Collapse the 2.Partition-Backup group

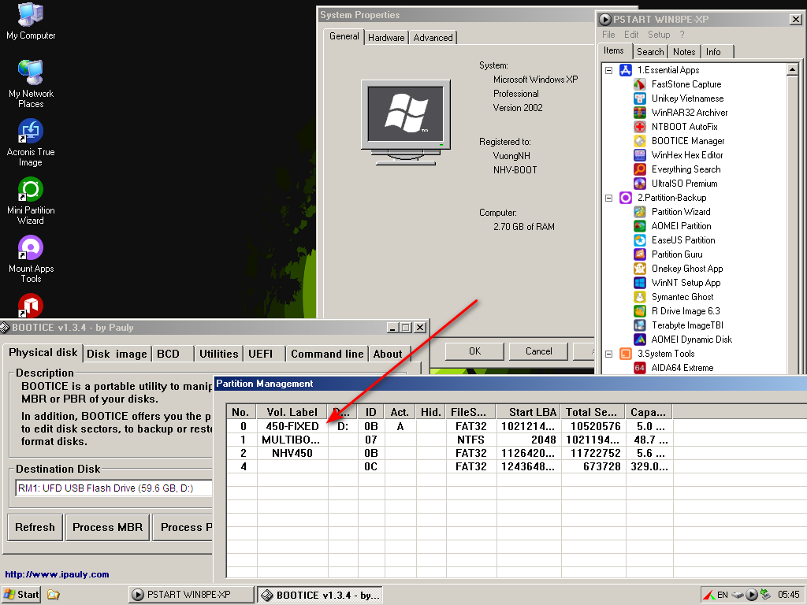(x=609, y=198)
